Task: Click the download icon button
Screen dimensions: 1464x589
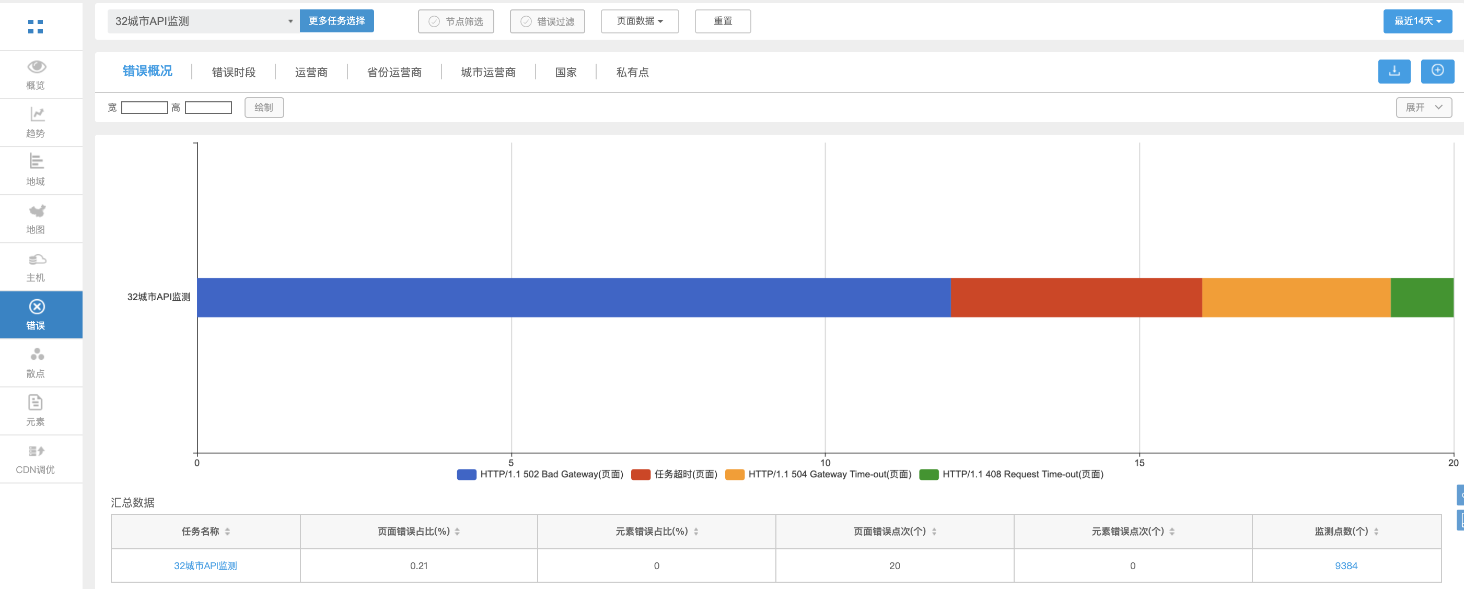Action: tap(1393, 72)
